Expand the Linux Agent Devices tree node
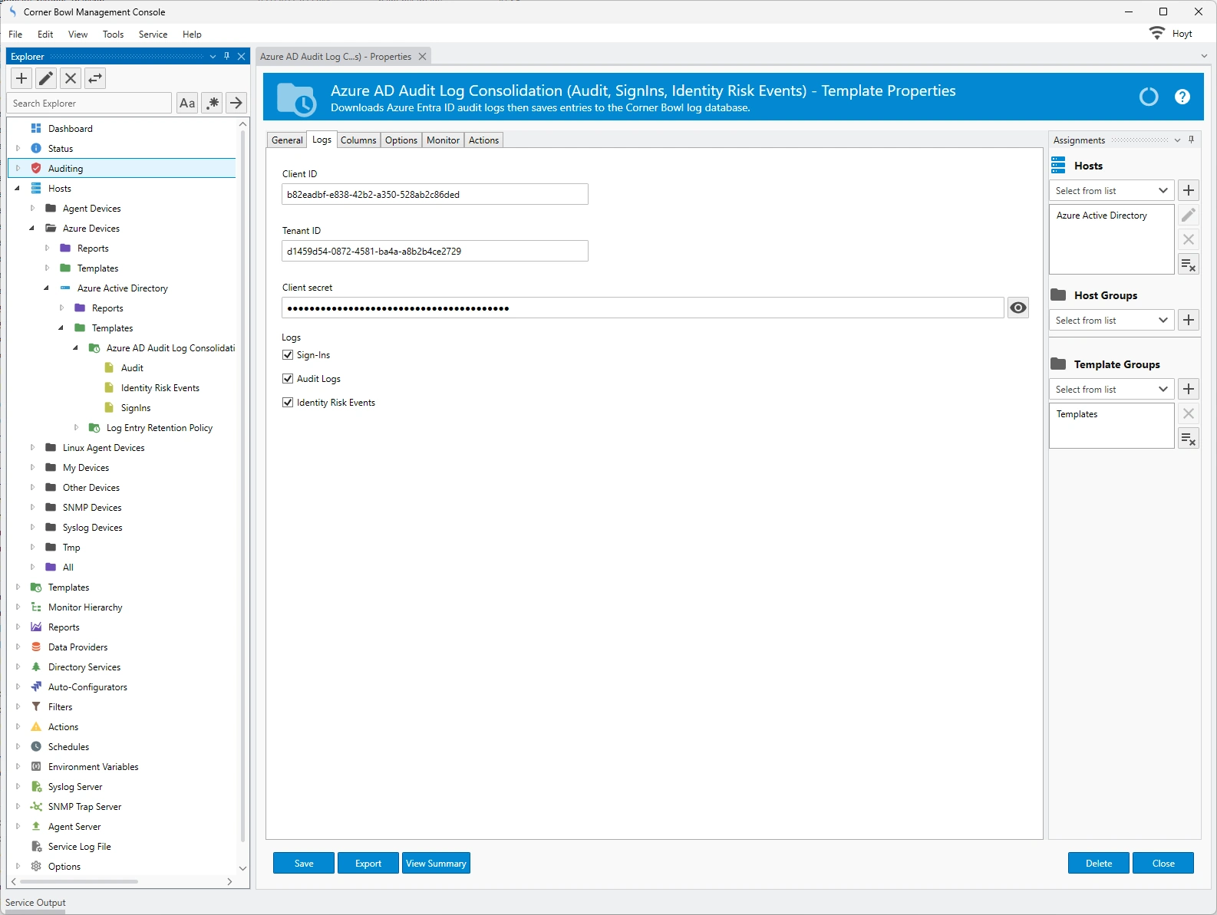 (x=32, y=448)
